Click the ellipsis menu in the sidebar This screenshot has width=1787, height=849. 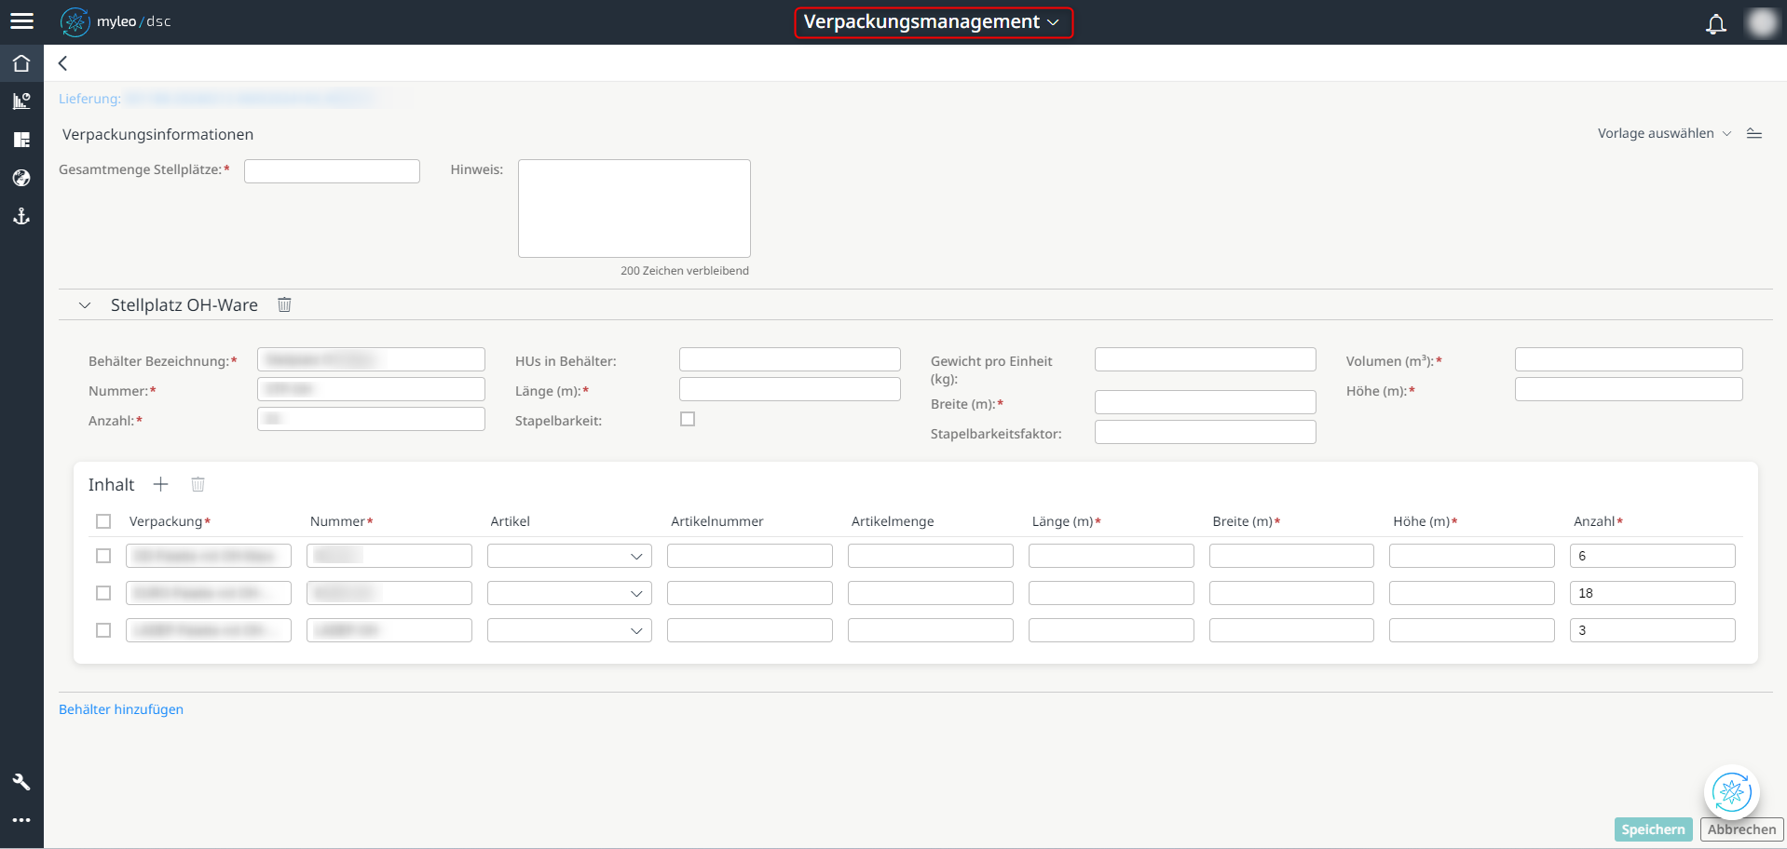coord(21,820)
